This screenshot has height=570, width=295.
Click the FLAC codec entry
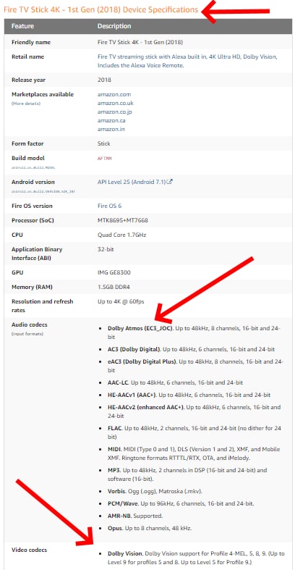194,432
